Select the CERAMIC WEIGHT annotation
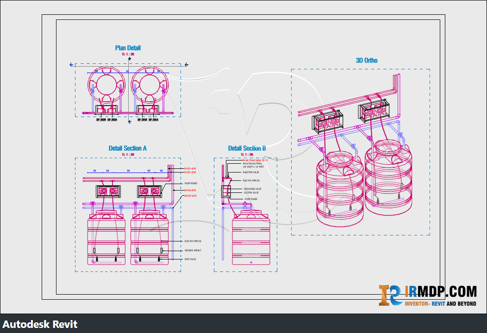This screenshot has width=487, height=333. coord(193,251)
